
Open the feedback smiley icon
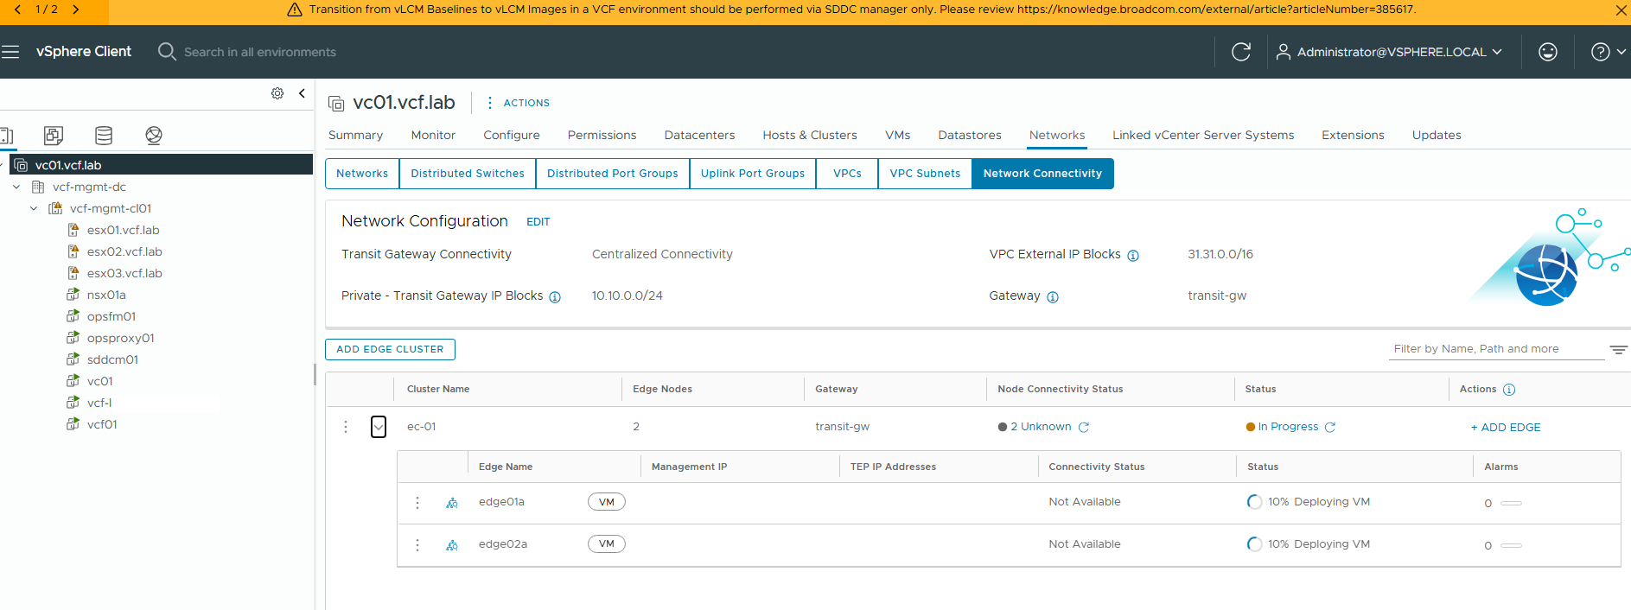(x=1547, y=52)
